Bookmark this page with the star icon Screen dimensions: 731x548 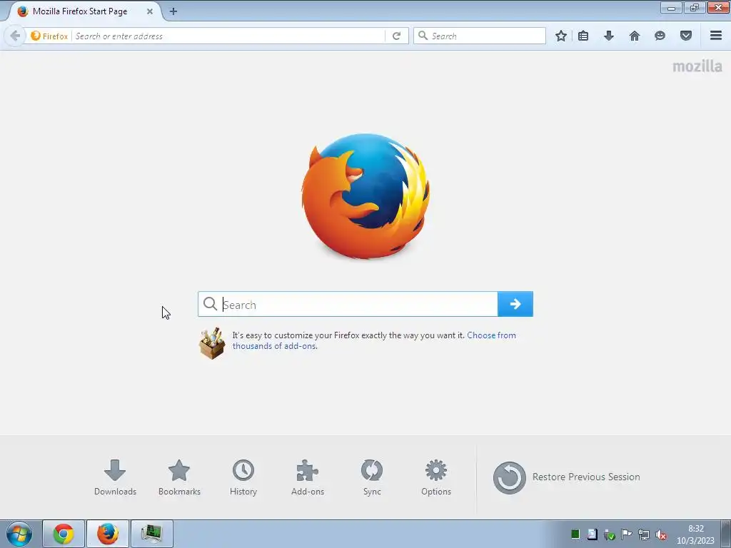click(x=561, y=36)
